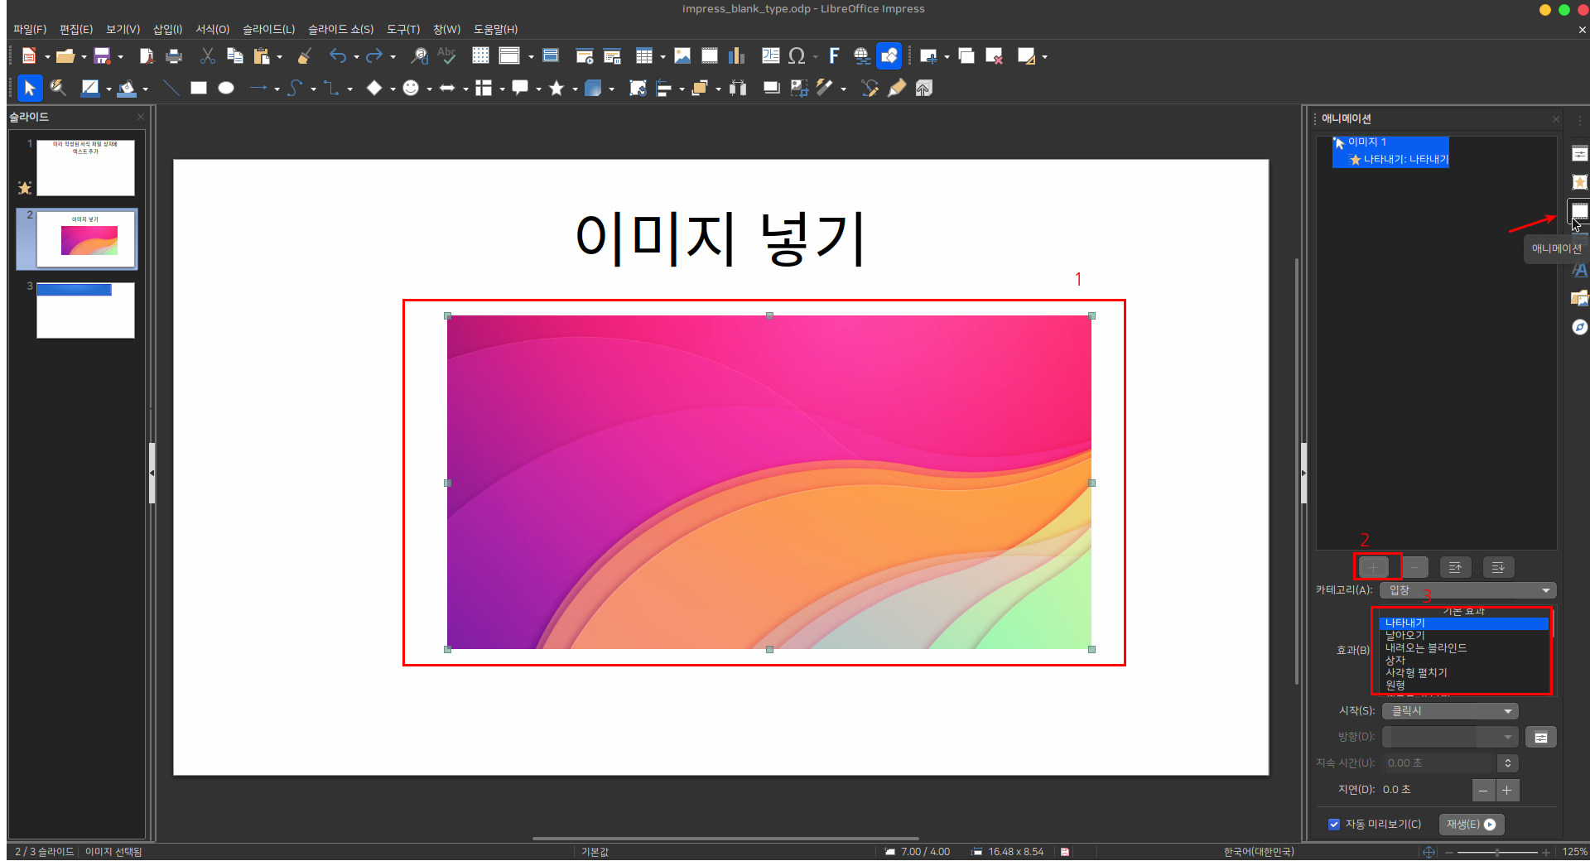Expand the Fill Color dropdown arrow
Screen dimensions: 1590x861
click(146, 89)
